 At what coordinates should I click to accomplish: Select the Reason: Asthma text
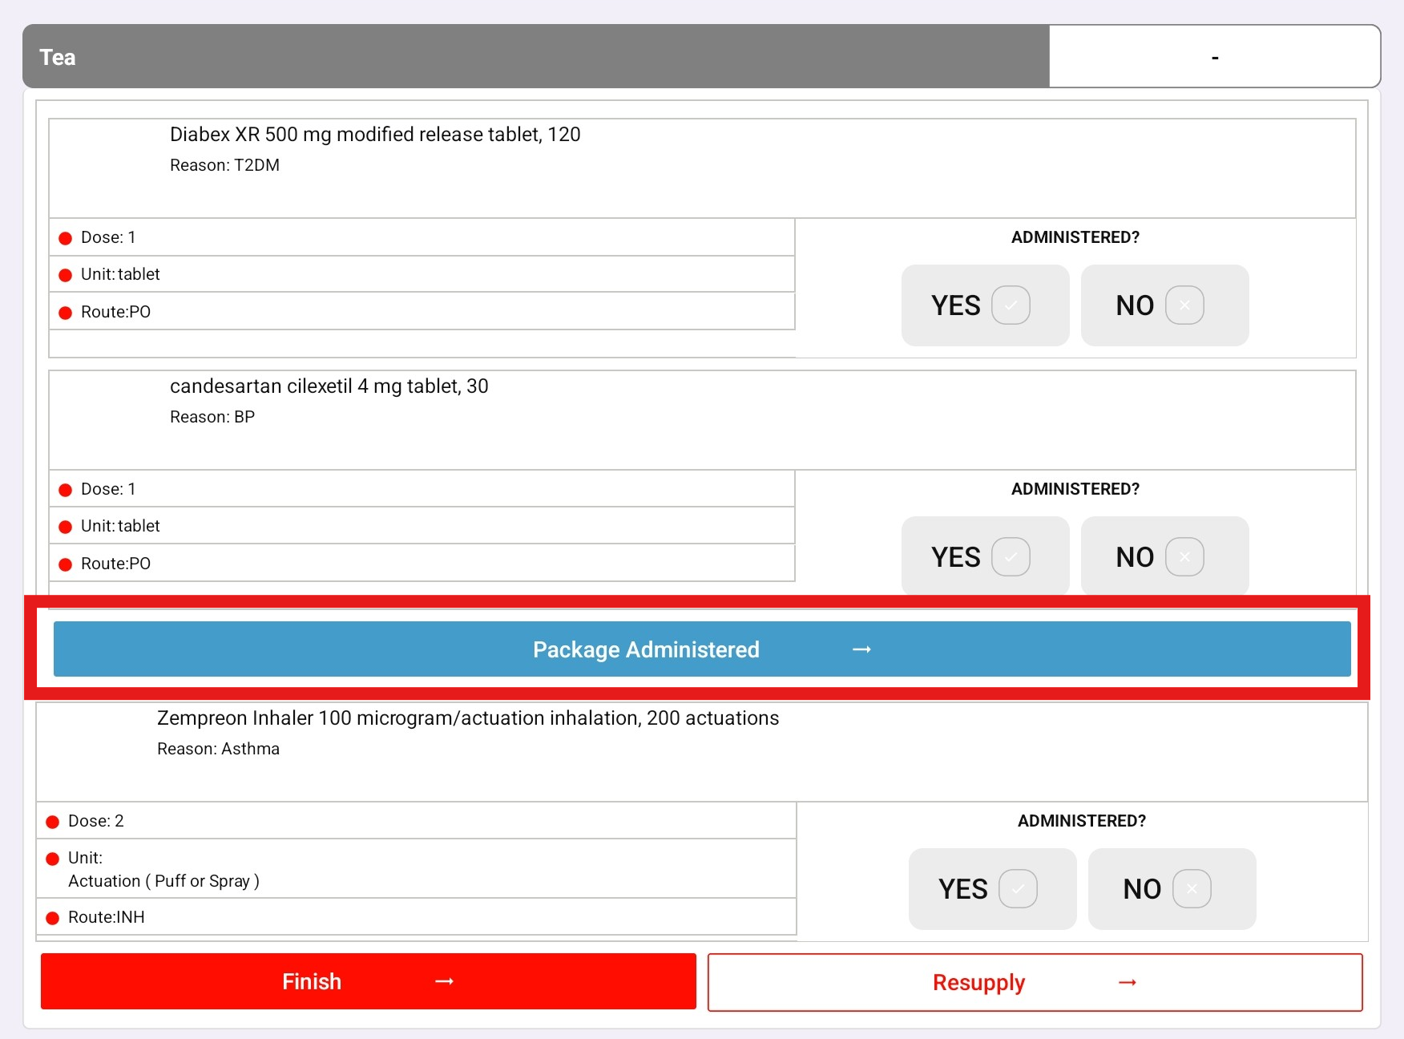tap(218, 749)
